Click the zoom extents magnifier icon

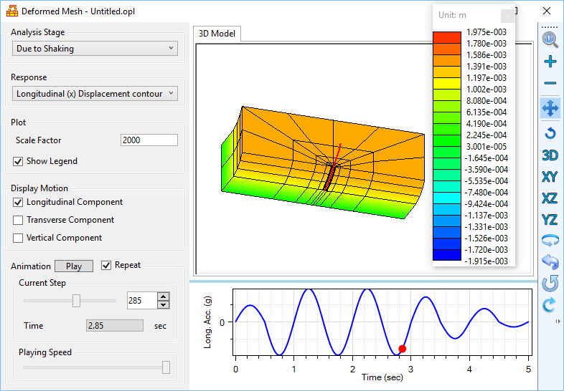(x=550, y=39)
